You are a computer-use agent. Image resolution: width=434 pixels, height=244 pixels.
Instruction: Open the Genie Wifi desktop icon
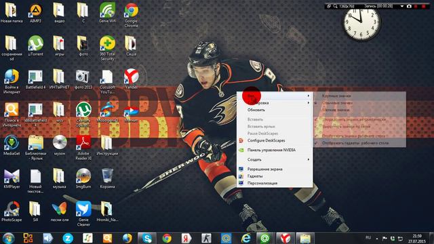coord(107,12)
